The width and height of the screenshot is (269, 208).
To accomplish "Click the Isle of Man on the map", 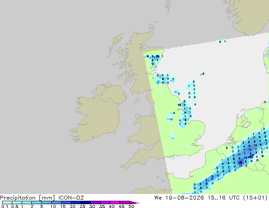I will 136,101.
